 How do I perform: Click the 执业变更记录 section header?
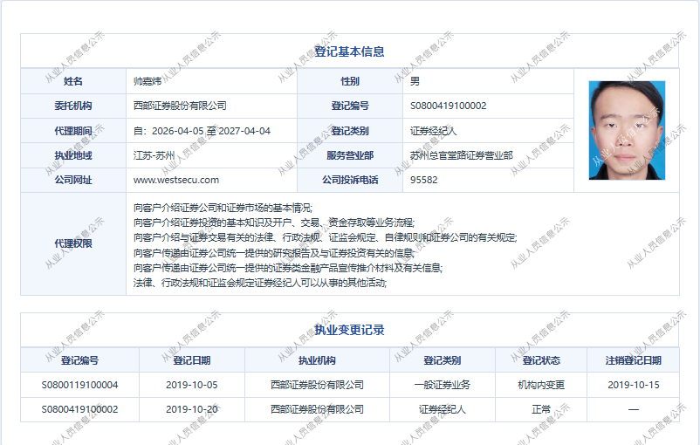pos(349,330)
